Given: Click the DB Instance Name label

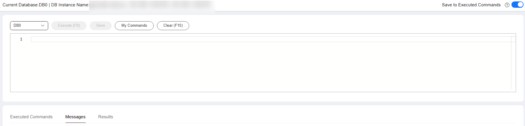Looking at the screenshot, I should click(x=70, y=5).
